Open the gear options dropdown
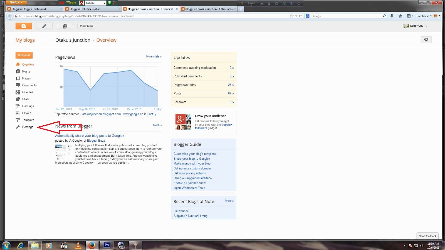The width and height of the screenshot is (445, 250). click(x=426, y=40)
